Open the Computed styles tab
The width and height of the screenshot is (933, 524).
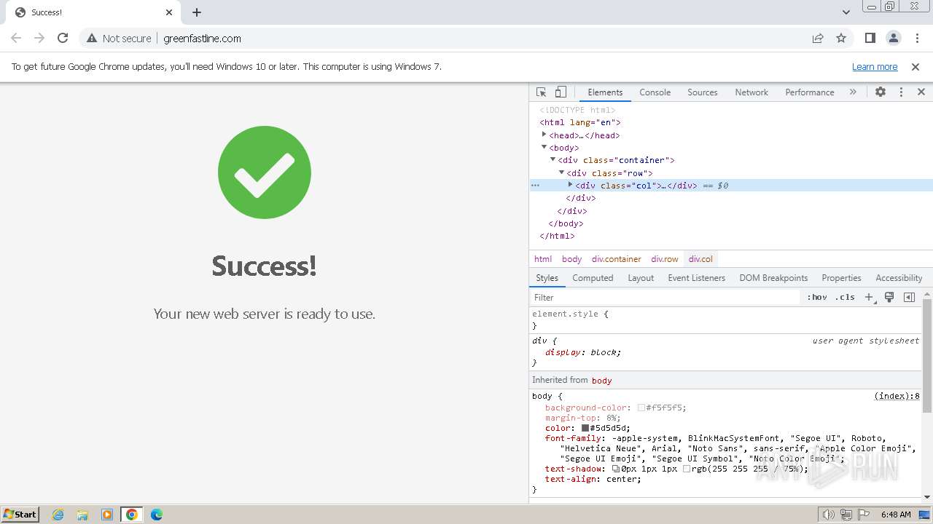593,278
